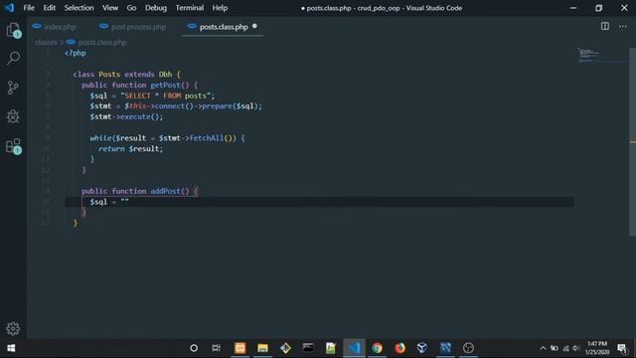Image resolution: width=636 pixels, height=358 pixels.
Task: Open Manage gear settings icon
Action: tap(13, 328)
